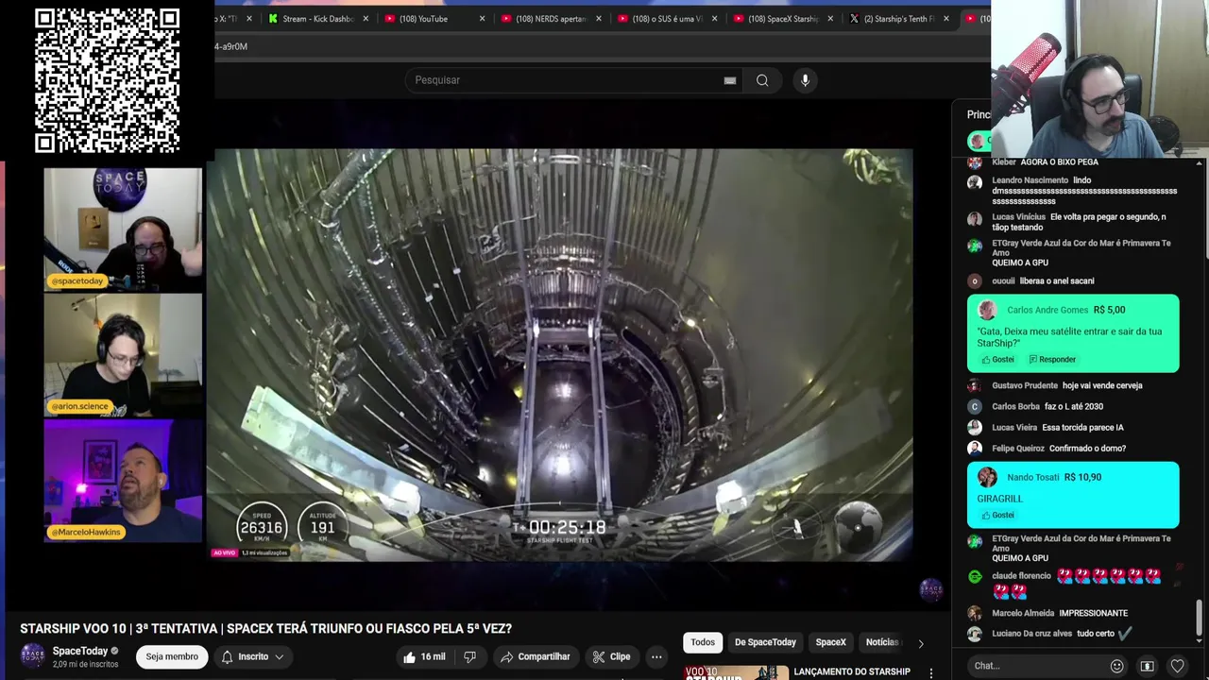This screenshot has width=1209, height=680.
Task: Close the (108) SpaceX Starship tab
Action: pyautogui.click(x=830, y=19)
